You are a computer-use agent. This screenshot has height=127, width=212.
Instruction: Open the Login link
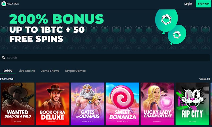[x=188, y=4]
